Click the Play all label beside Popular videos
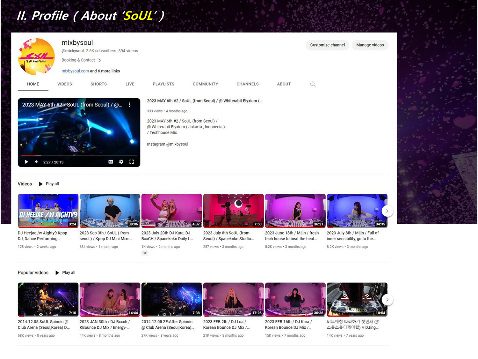 pos(69,273)
